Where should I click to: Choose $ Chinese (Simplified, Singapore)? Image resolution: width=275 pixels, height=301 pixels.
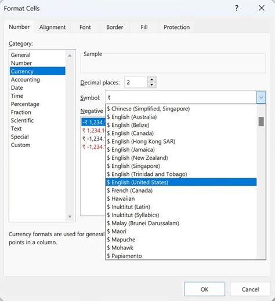(x=181, y=109)
